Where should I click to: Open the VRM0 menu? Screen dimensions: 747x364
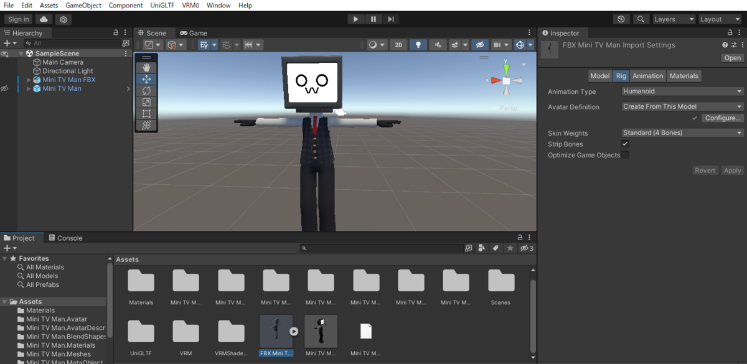click(x=192, y=5)
